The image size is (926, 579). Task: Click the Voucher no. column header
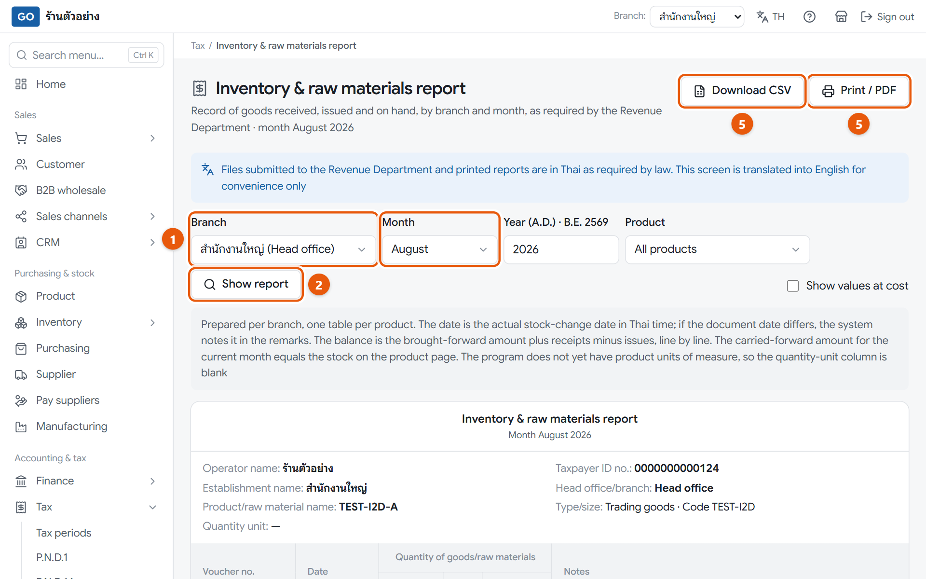tap(229, 571)
